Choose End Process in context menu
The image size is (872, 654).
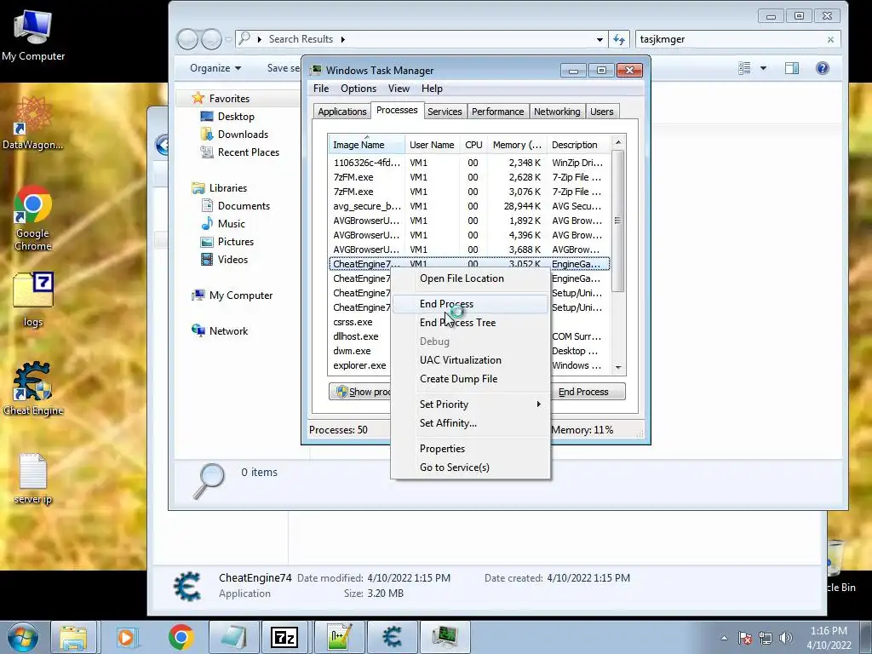pos(470,304)
